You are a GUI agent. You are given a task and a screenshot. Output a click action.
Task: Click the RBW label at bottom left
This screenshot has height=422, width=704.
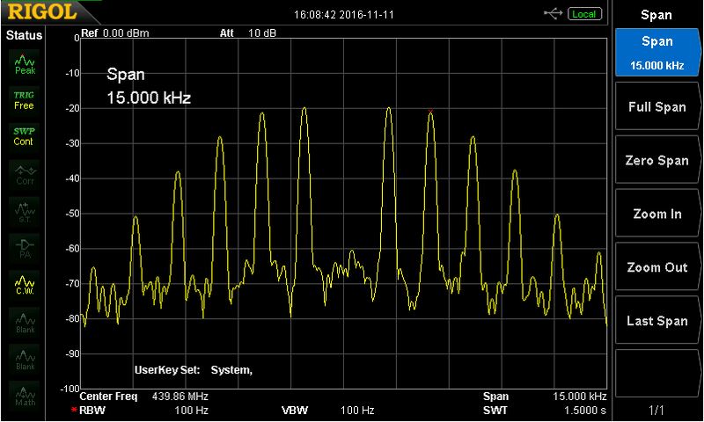(x=92, y=410)
